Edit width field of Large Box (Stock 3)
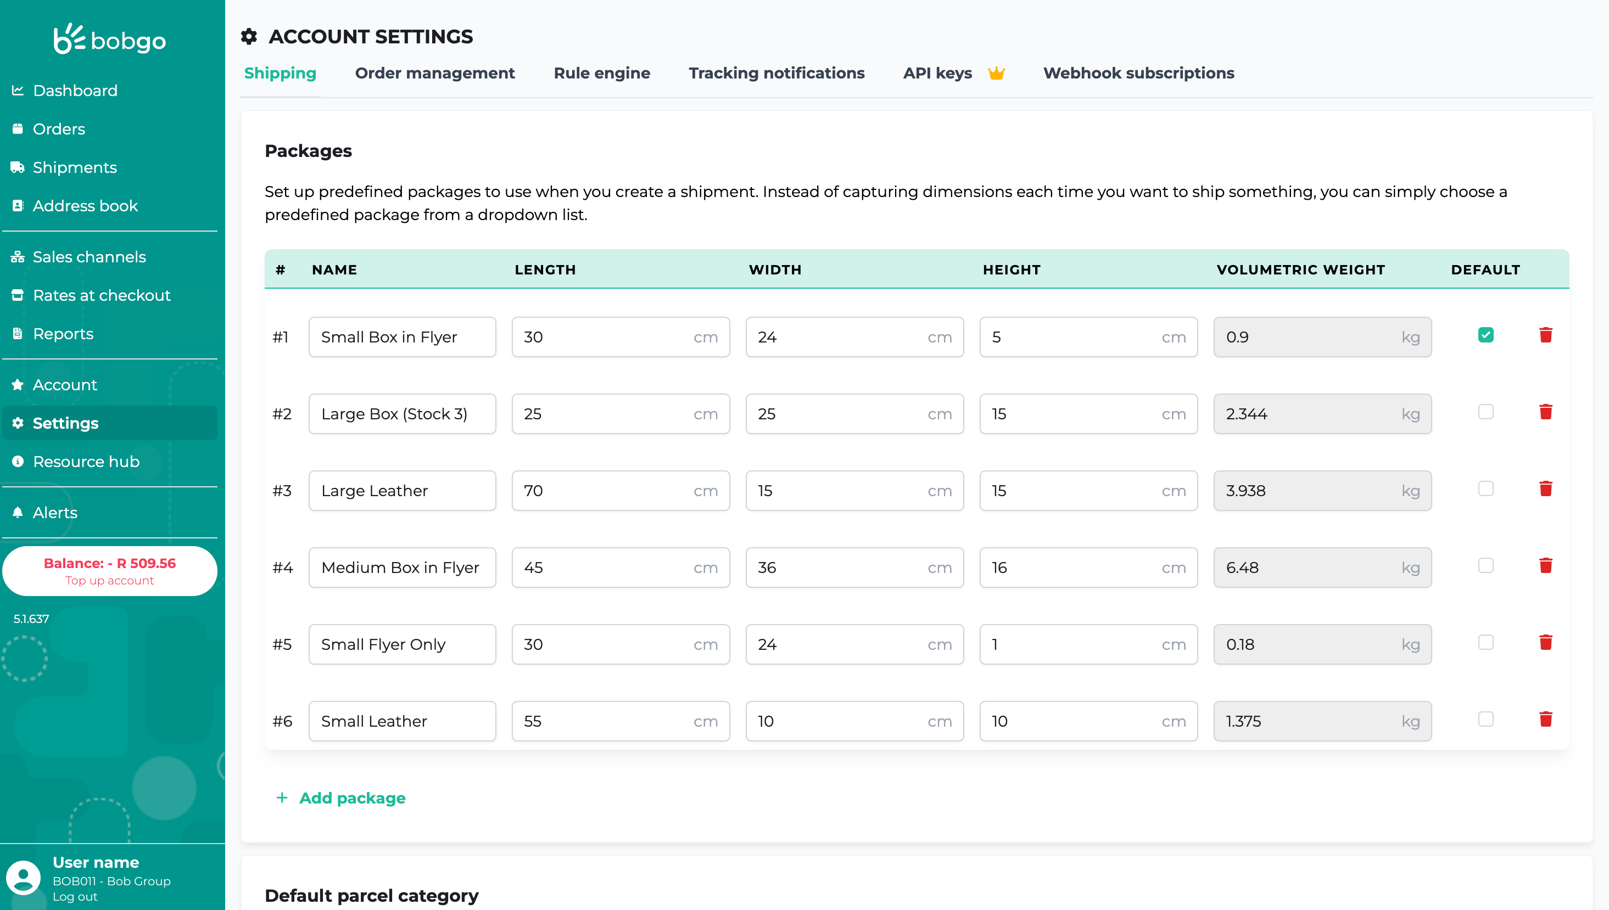Viewport: 1609px width, 910px height. click(854, 414)
